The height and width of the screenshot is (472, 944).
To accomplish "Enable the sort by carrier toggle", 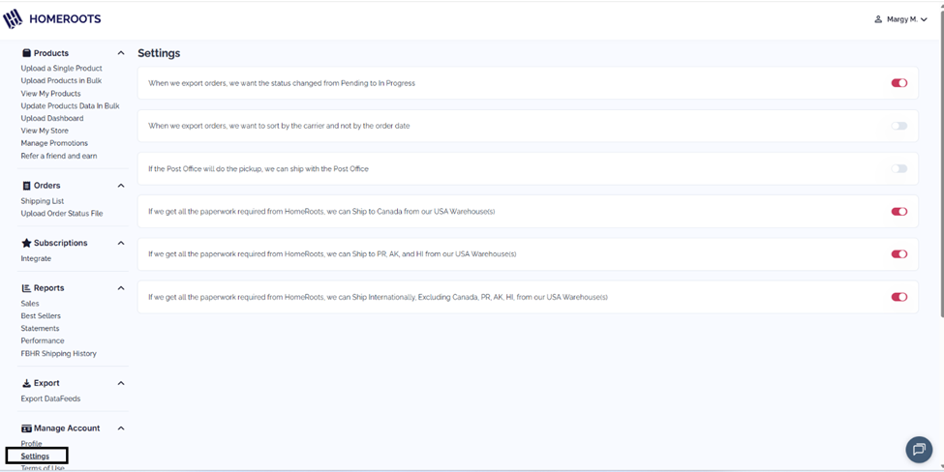I will (898, 126).
